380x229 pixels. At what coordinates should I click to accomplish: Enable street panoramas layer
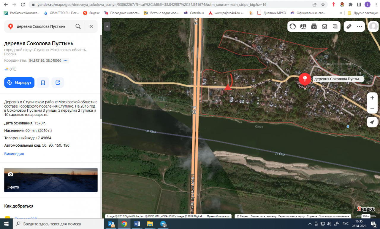pyautogui.click(x=303, y=26)
